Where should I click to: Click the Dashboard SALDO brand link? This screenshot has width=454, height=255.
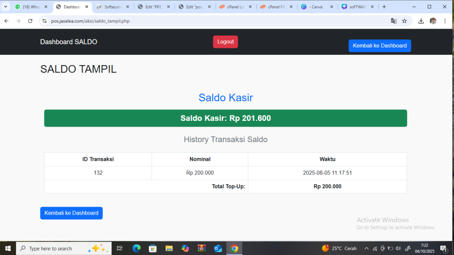point(69,42)
